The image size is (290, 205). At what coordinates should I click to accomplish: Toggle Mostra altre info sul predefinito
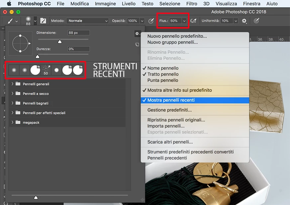(x=195, y=90)
